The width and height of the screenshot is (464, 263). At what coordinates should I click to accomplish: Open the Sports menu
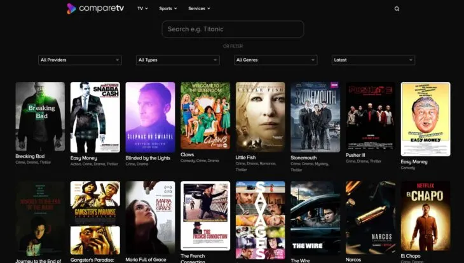tap(168, 9)
